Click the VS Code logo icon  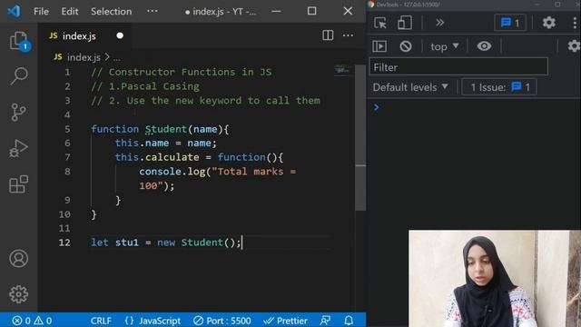tap(15, 11)
